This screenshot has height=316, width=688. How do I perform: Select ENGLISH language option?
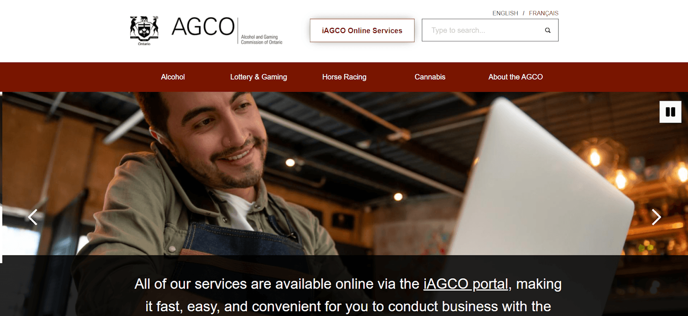(505, 13)
